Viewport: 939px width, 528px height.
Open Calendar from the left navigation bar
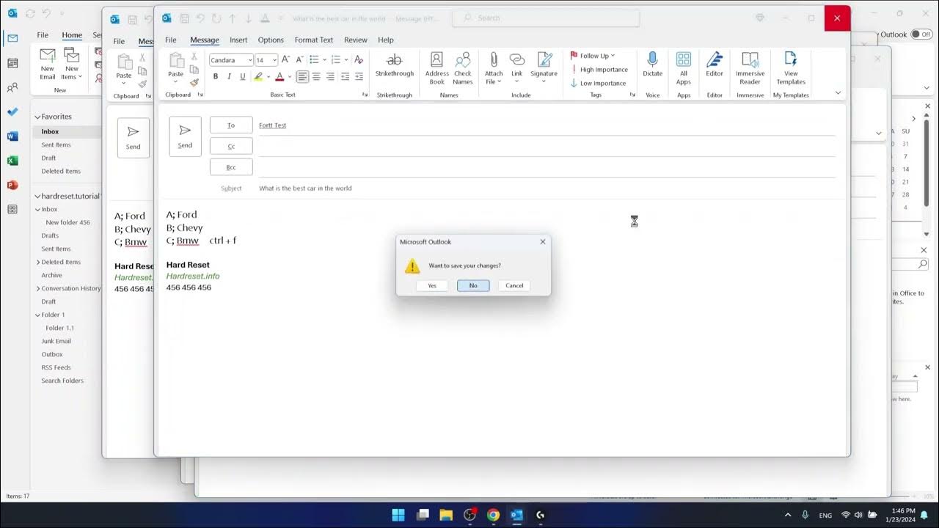click(x=12, y=63)
